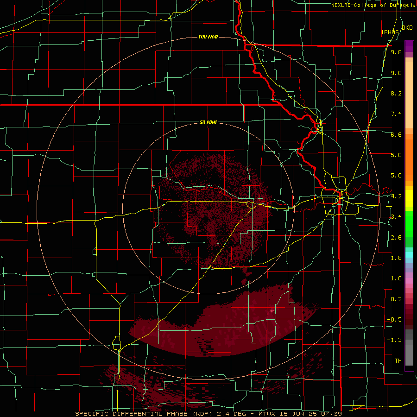The width and height of the screenshot is (417, 417).
Task: Select the 0.2 scale value
Action: tap(396, 299)
